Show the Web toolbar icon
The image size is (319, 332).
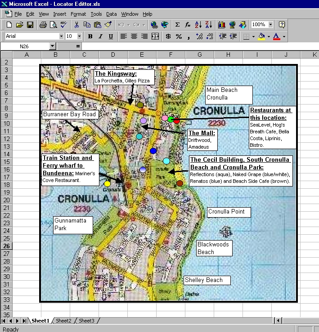[165, 25]
